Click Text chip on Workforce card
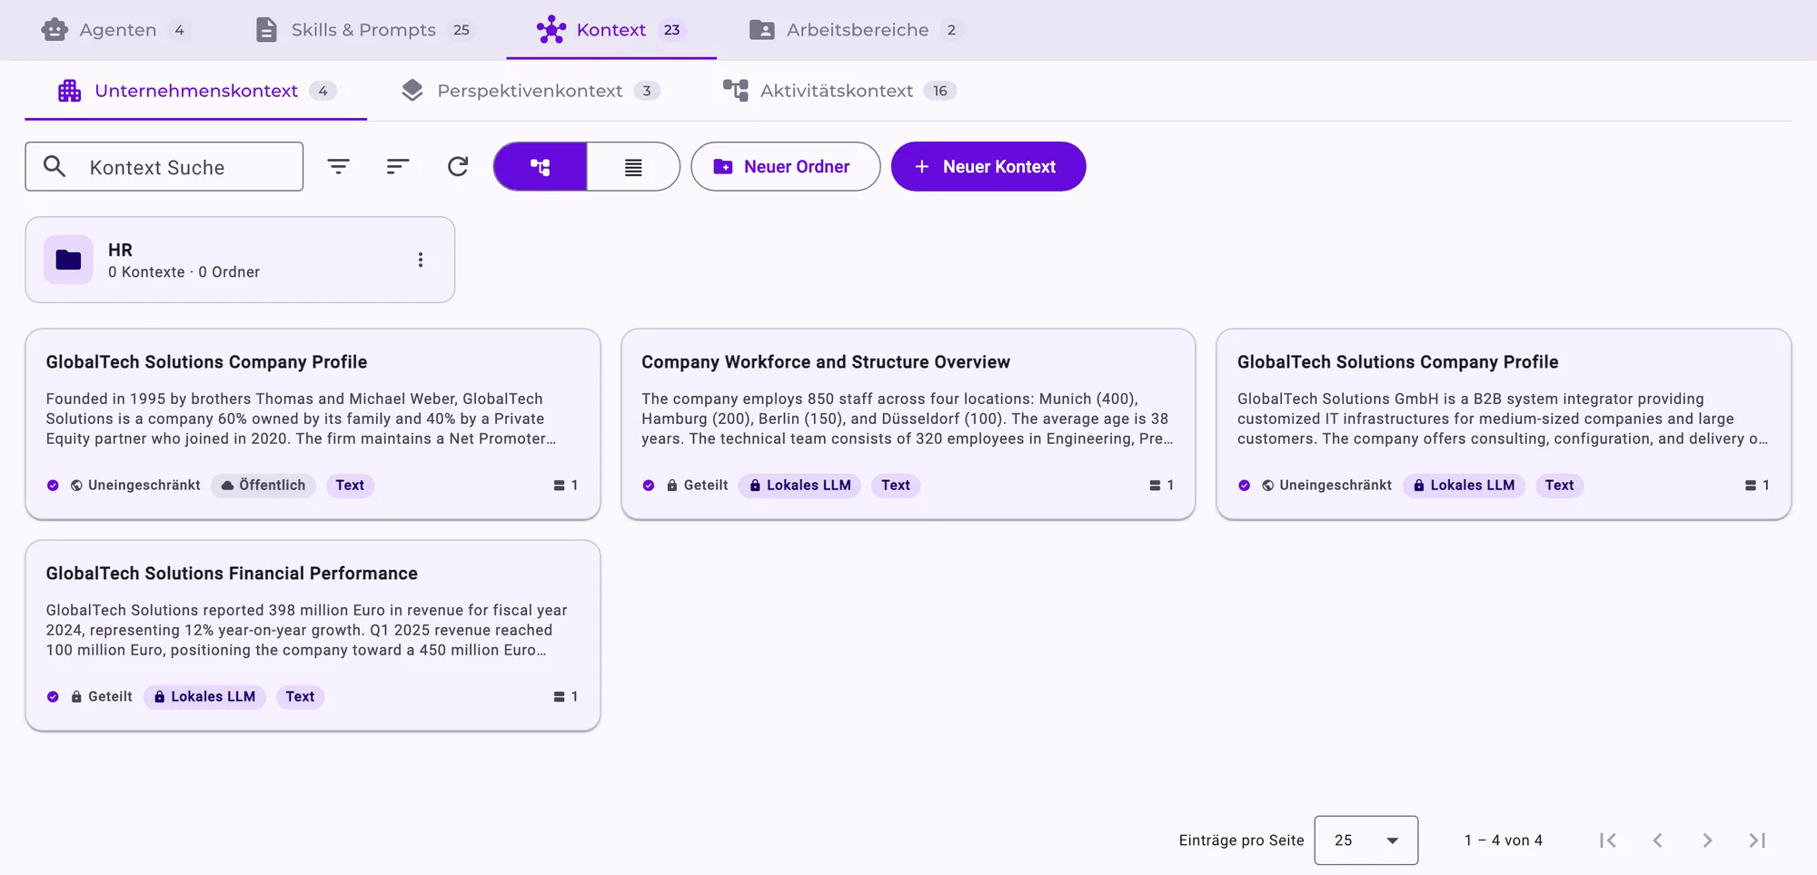 click(x=896, y=486)
